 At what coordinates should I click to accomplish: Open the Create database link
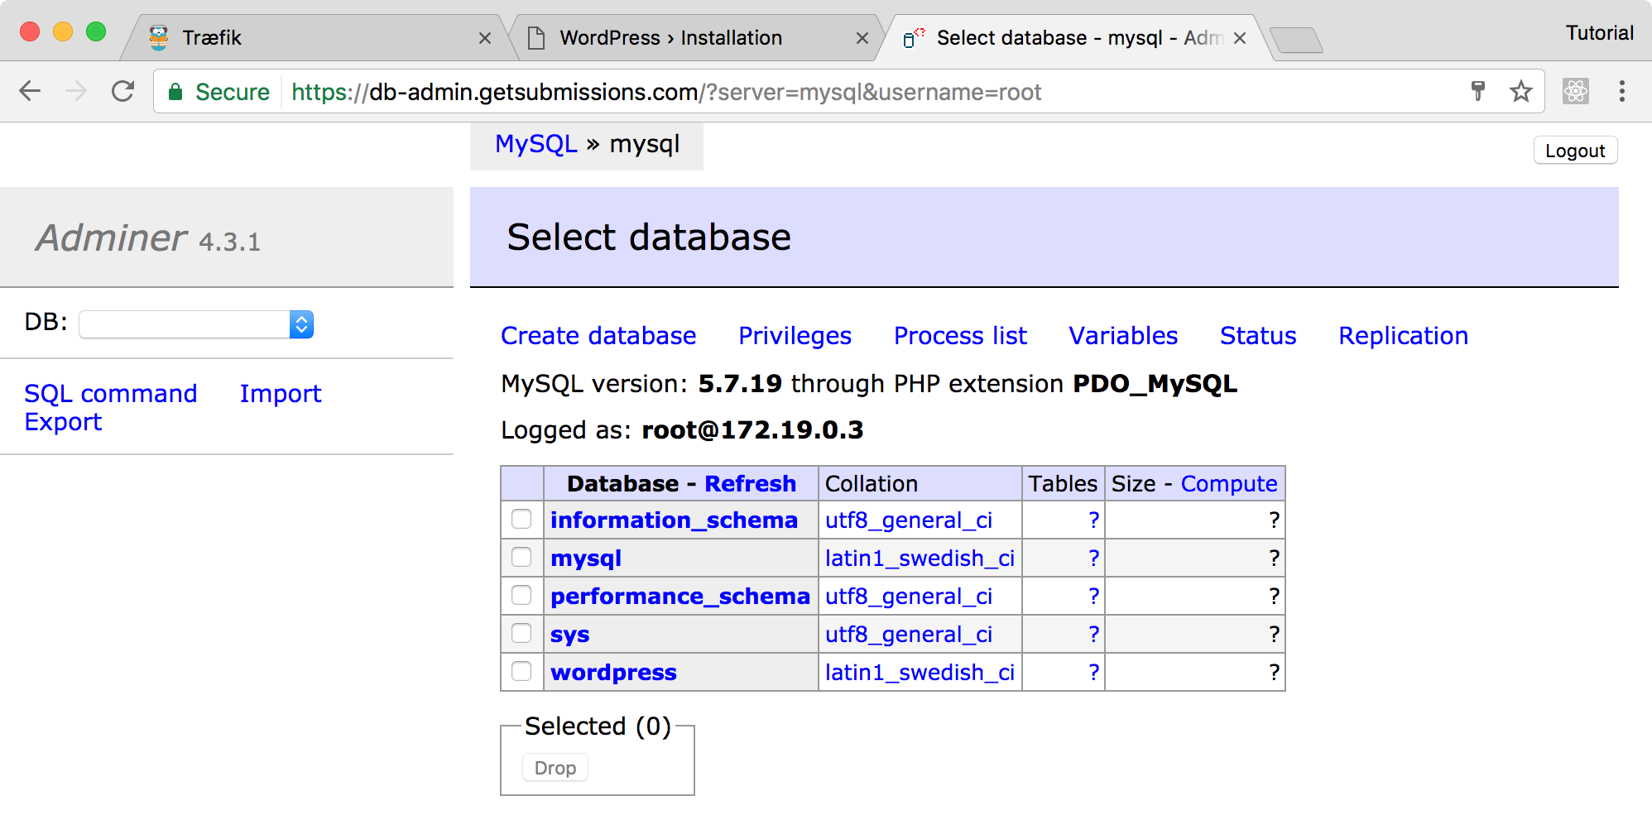(598, 336)
